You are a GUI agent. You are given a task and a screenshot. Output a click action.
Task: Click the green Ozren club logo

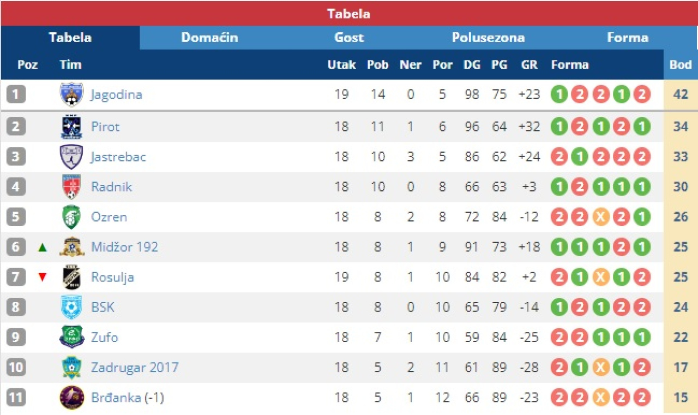tap(71, 217)
